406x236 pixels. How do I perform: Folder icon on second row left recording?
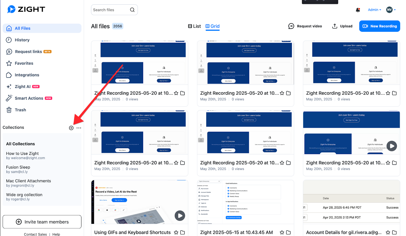(182, 163)
